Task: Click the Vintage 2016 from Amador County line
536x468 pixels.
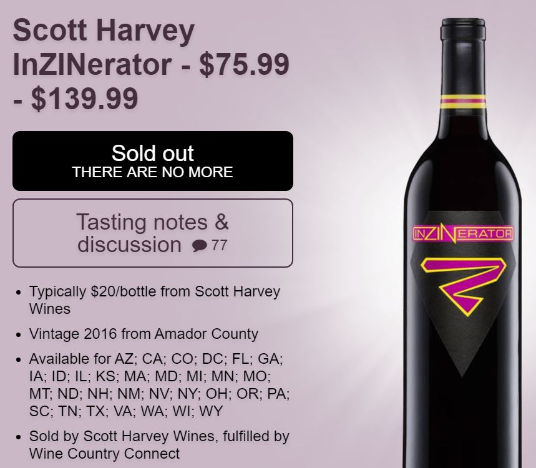Action: [x=144, y=334]
